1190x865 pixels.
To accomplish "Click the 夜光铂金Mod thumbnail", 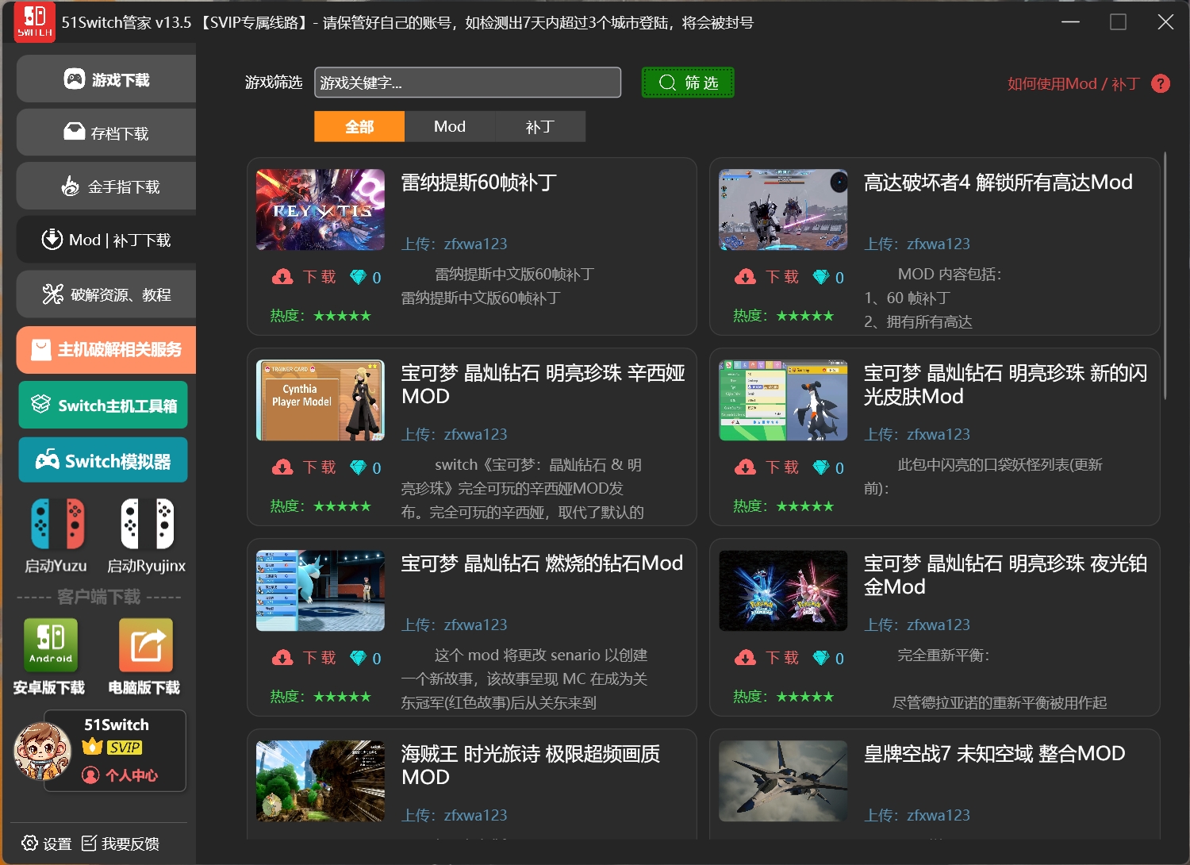I will click(783, 590).
